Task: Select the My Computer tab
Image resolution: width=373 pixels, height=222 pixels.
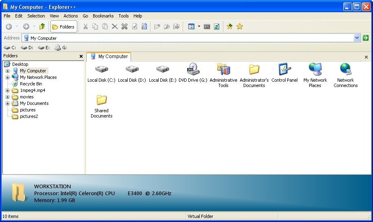Action: tap(109, 57)
